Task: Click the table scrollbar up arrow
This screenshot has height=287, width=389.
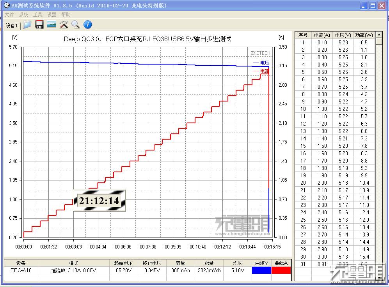Action: pos(379,35)
